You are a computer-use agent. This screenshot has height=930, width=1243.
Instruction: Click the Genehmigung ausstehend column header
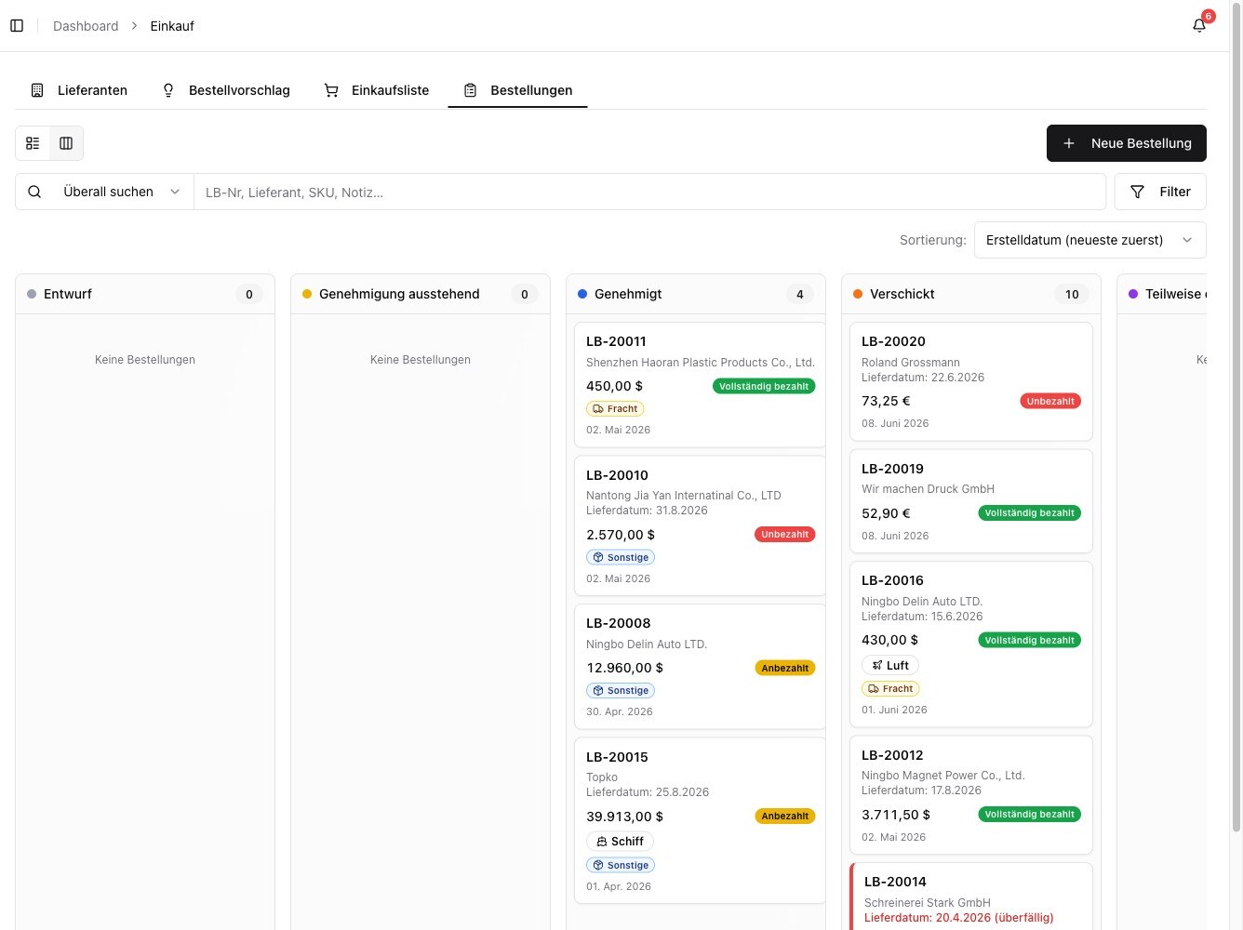pyautogui.click(x=421, y=294)
